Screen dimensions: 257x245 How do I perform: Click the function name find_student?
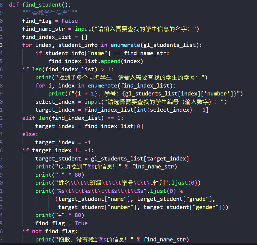tap(42, 5)
